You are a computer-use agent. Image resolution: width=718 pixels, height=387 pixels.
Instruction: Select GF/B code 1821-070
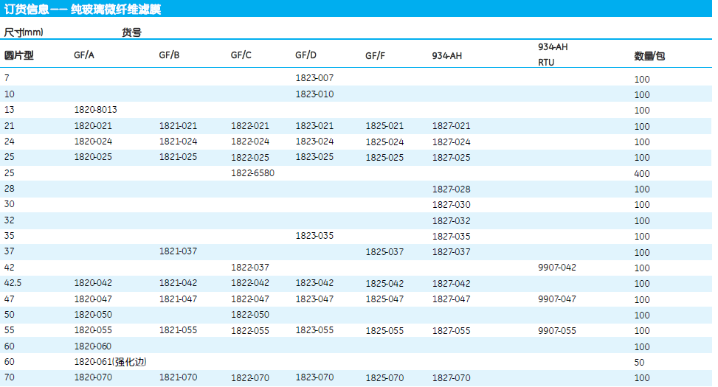[178, 377]
